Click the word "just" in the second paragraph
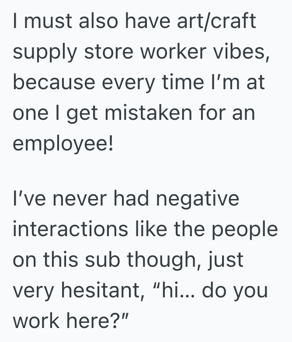This screenshot has height=342, width=292. click(x=226, y=260)
